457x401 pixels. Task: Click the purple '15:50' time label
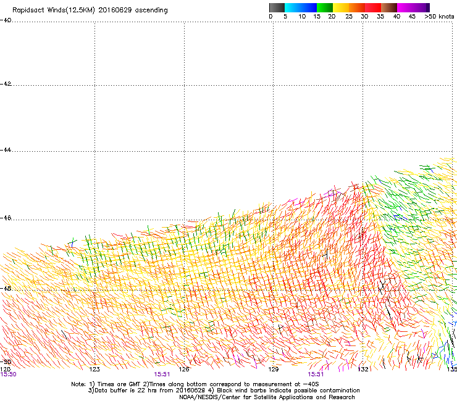coord(9,374)
